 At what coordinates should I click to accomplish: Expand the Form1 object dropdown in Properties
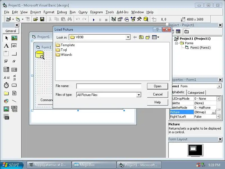coord(219,86)
